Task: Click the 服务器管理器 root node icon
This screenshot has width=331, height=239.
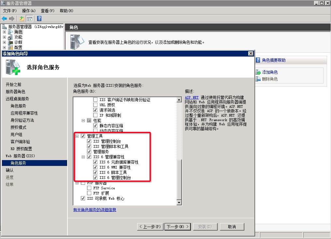Action: 5,27
